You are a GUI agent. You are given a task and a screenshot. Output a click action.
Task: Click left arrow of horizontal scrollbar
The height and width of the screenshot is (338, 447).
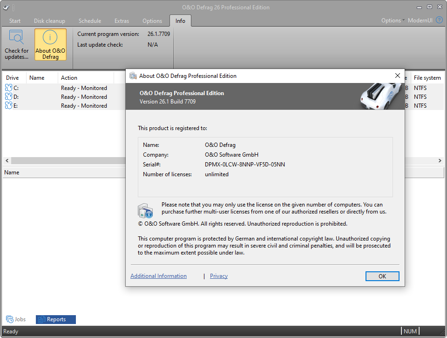tap(7, 161)
